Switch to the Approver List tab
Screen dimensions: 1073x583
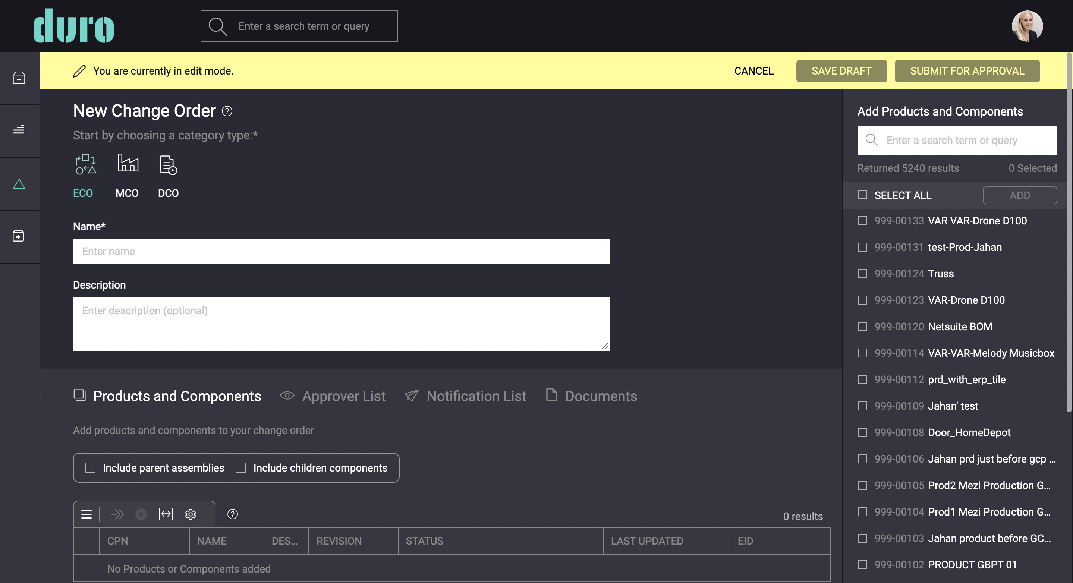344,396
